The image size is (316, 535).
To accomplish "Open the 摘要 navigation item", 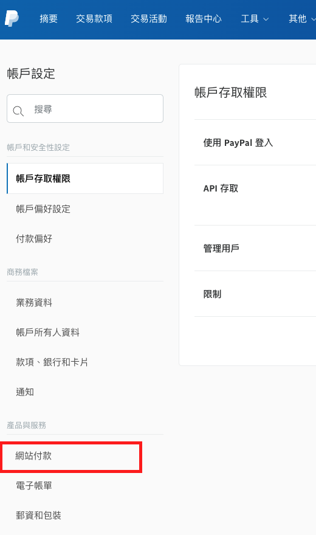I will pyautogui.click(x=49, y=19).
